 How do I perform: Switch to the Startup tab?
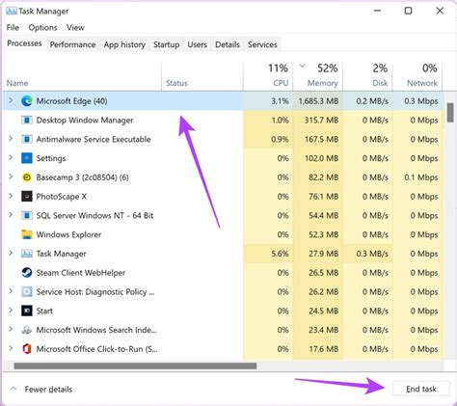click(166, 44)
